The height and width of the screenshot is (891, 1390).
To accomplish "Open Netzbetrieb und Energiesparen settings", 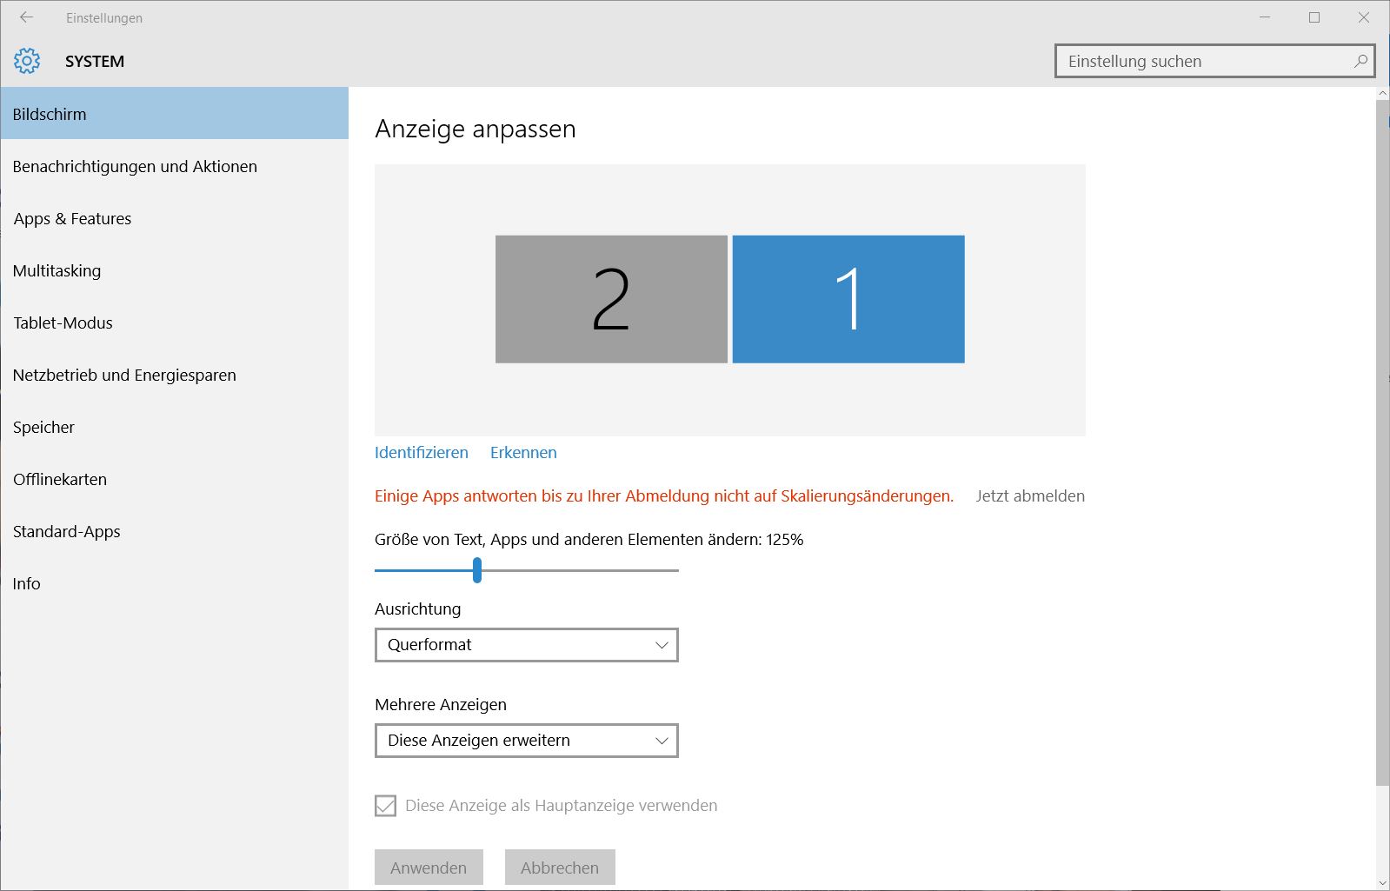I will [x=124, y=375].
